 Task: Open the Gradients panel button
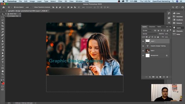178,20
